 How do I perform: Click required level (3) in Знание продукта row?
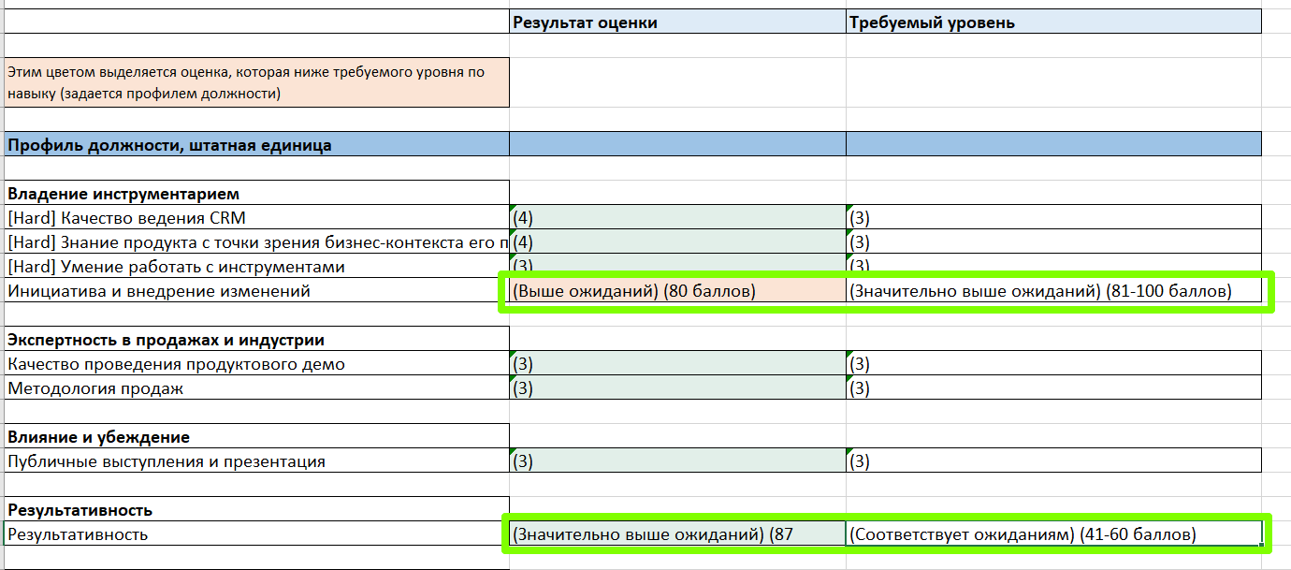point(1053,241)
